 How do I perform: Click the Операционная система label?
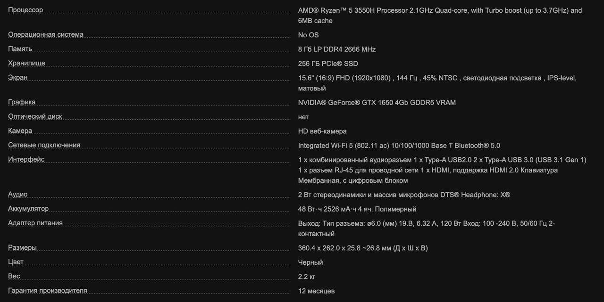46,34
